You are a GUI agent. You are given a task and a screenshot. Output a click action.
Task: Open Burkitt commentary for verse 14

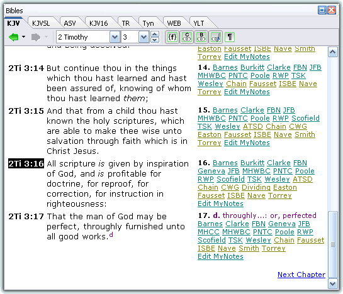point(252,67)
